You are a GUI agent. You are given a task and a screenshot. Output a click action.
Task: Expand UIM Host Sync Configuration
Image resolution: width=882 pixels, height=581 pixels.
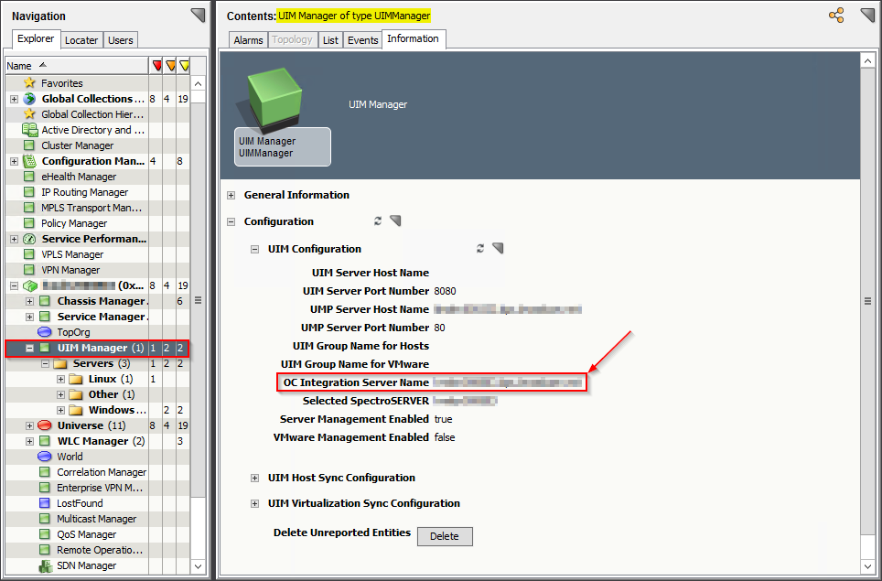[254, 477]
